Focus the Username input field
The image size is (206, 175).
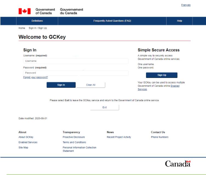click(76, 61)
